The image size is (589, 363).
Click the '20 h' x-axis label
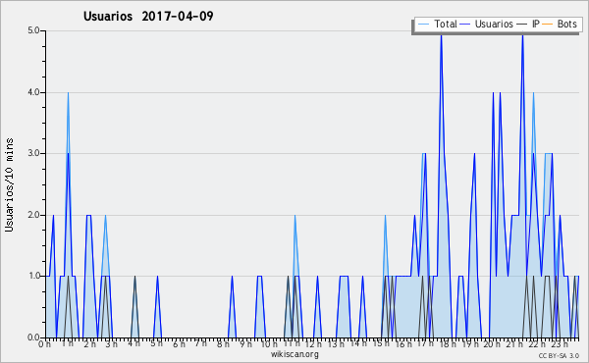pyautogui.click(x=492, y=343)
